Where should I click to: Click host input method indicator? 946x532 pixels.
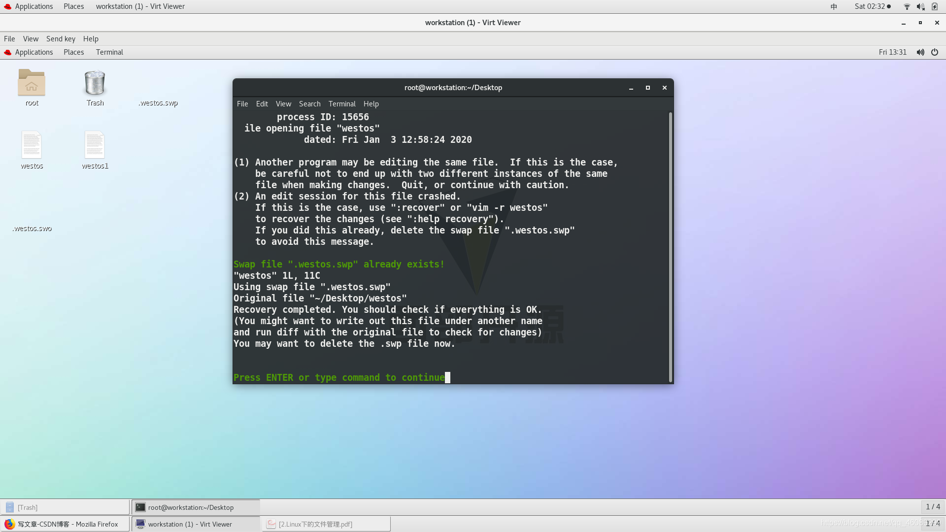(834, 6)
